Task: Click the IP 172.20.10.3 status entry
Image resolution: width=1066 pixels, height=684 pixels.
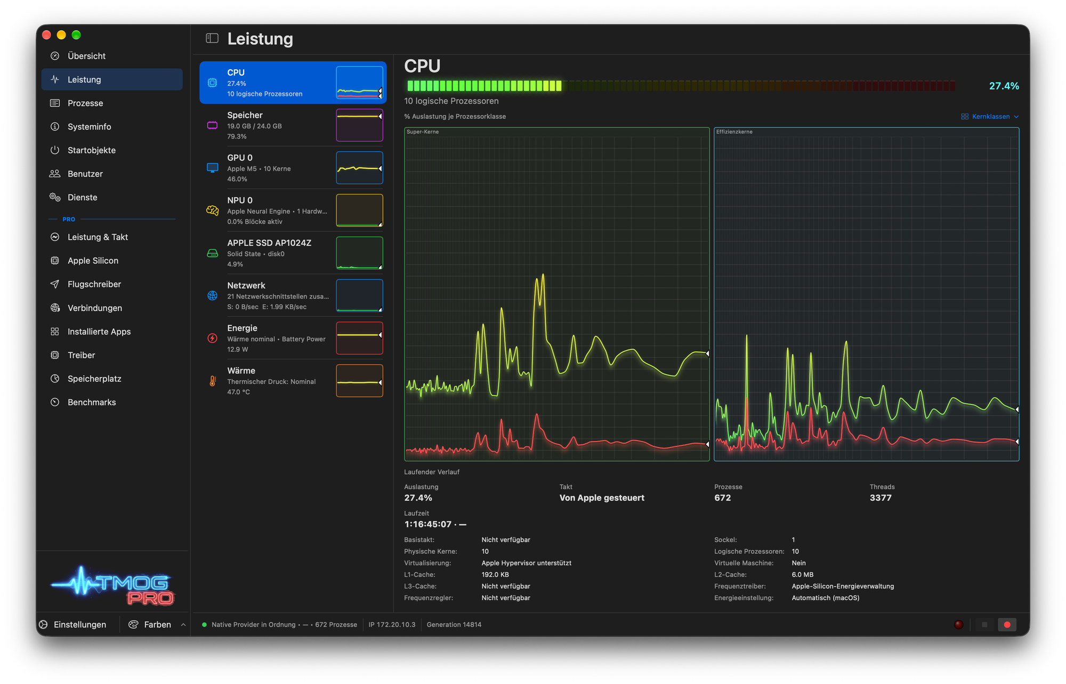Action: pos(392,624)
